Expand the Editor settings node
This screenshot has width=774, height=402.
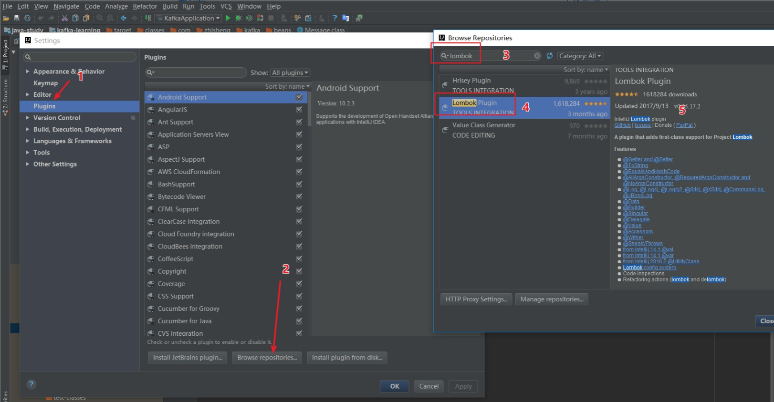[28, 94]
